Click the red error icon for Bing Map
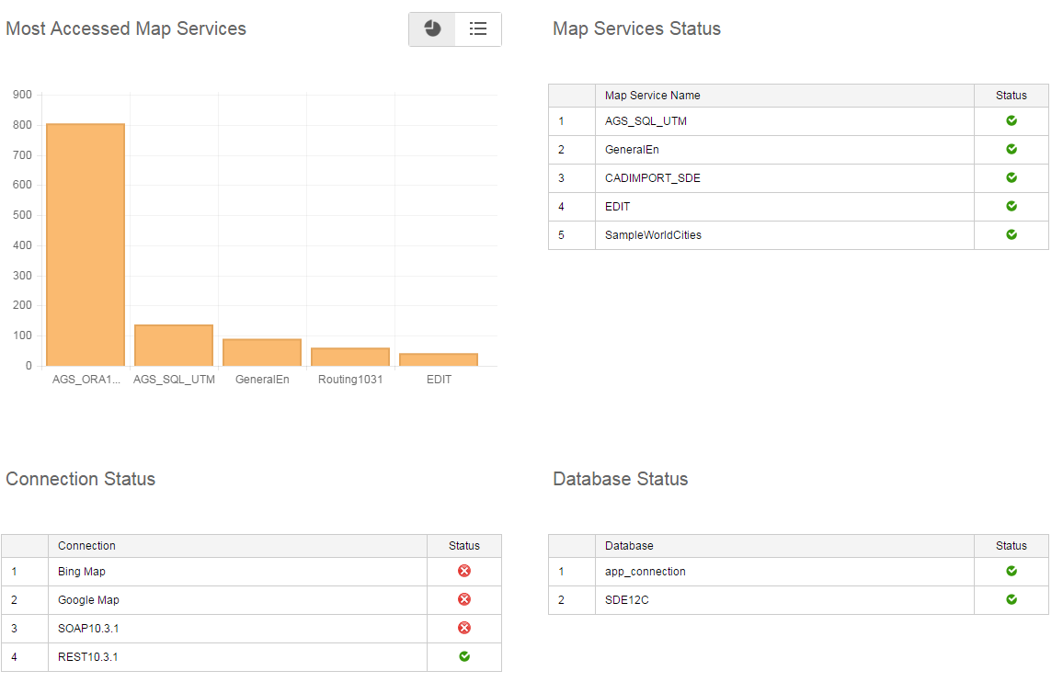Screen dimensions: 1063x682 (464, 571)
